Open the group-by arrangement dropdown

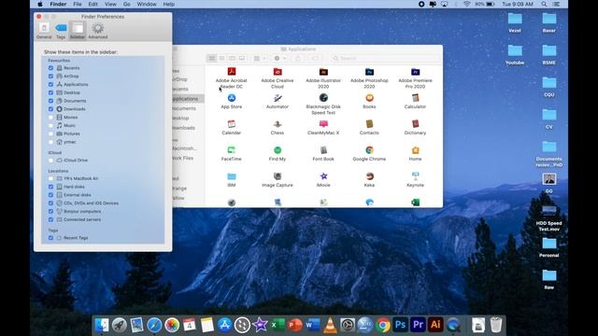pyautogui.click(x=260, y=58)
